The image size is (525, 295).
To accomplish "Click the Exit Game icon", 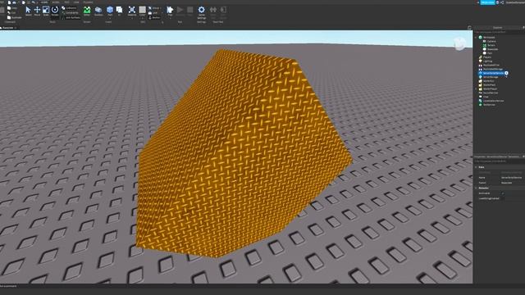I will [x=223, y=11].
